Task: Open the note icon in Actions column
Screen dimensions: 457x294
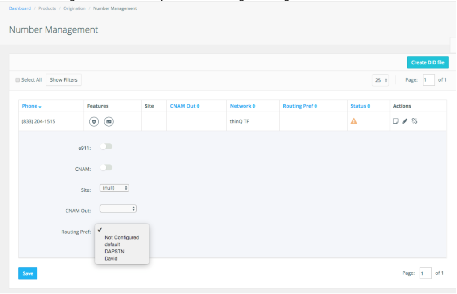Action: point(395,121)
